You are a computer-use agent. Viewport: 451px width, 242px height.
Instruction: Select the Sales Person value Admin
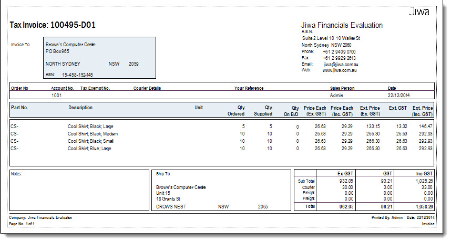pos(336,96)
